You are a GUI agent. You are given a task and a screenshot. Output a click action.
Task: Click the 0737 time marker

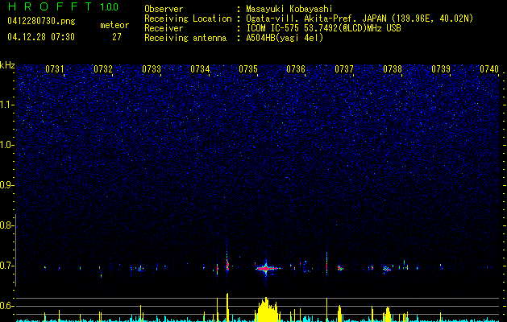344,68
